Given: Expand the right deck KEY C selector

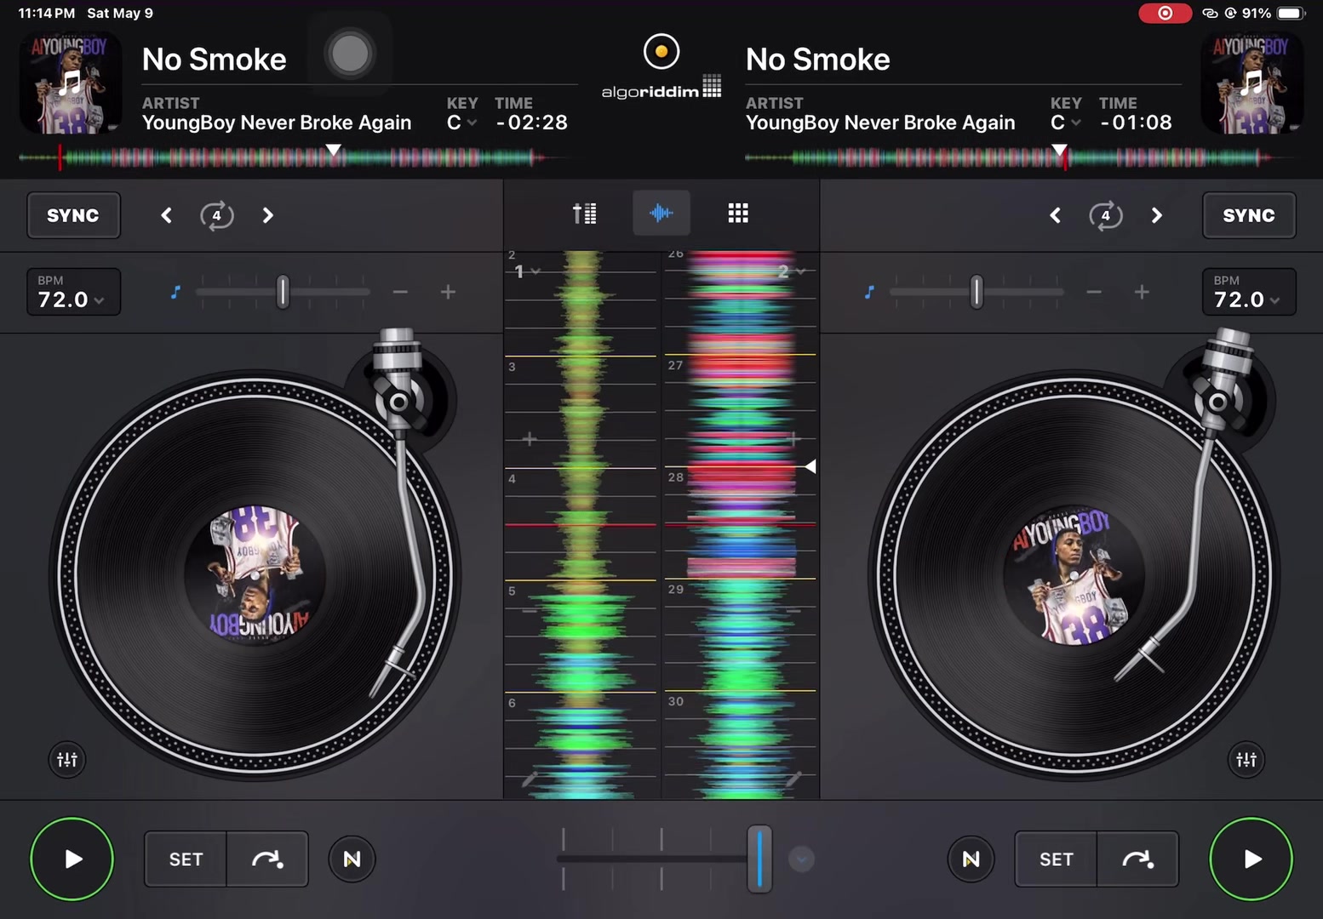Looking at the screenshot, I should pyautogui.click(x=1065, y=123).
